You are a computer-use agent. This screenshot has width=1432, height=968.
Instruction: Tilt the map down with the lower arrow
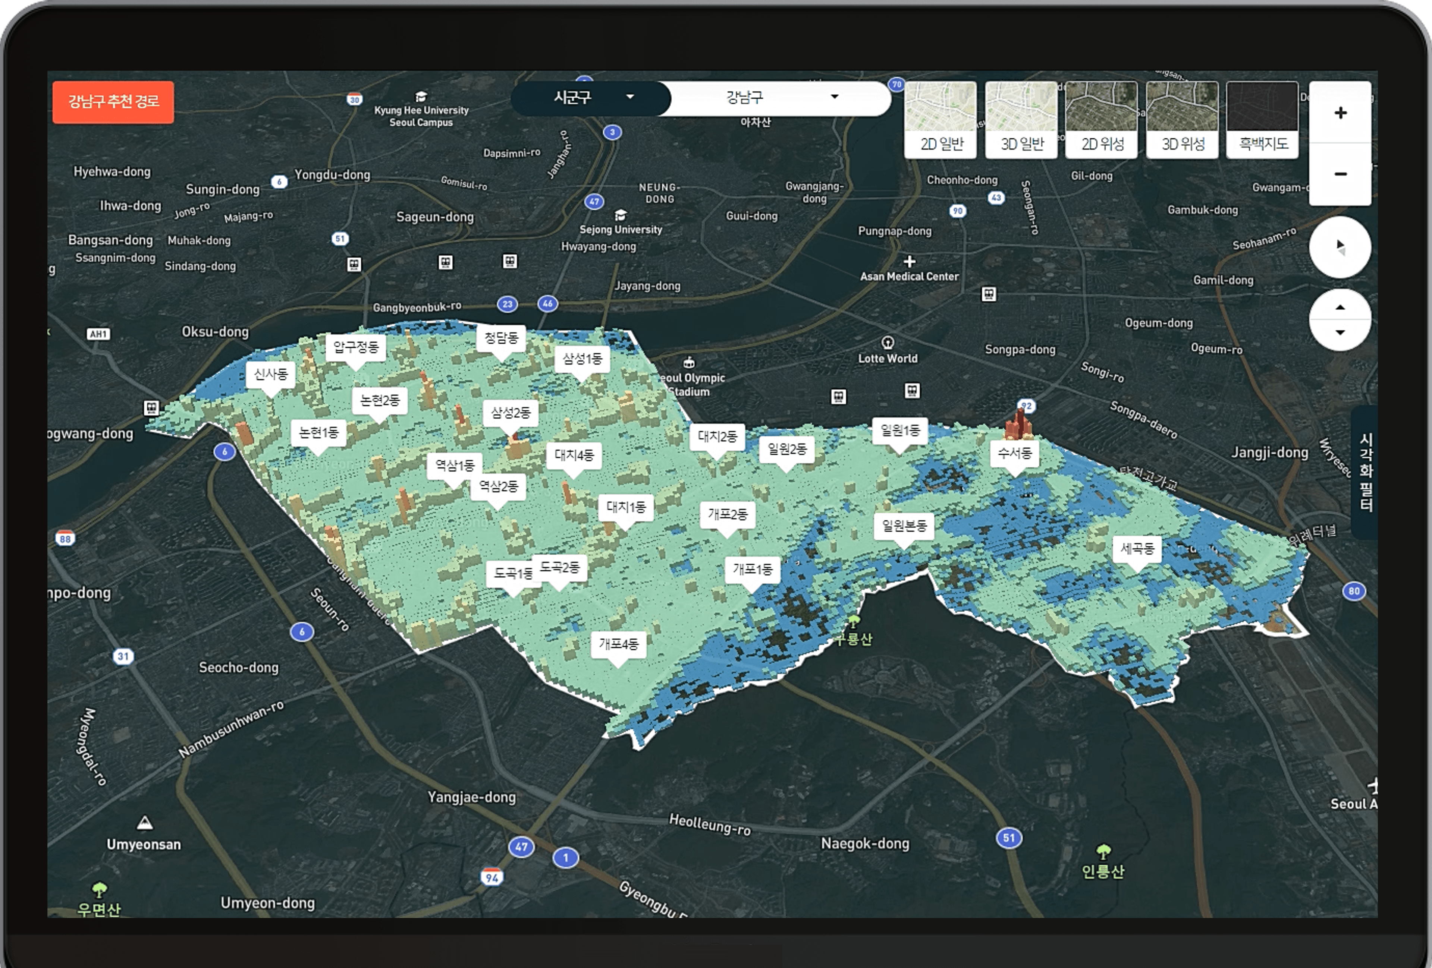click(x=1340, y=333)
